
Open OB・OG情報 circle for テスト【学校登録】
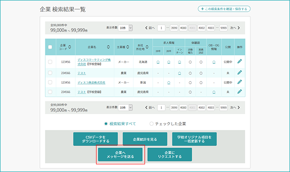point(214,92)
